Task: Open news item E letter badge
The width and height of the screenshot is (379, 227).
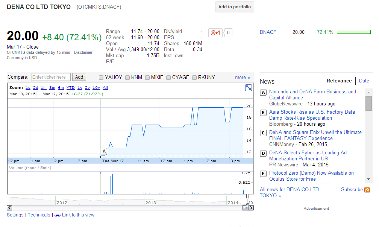Action: coord(263,174)
